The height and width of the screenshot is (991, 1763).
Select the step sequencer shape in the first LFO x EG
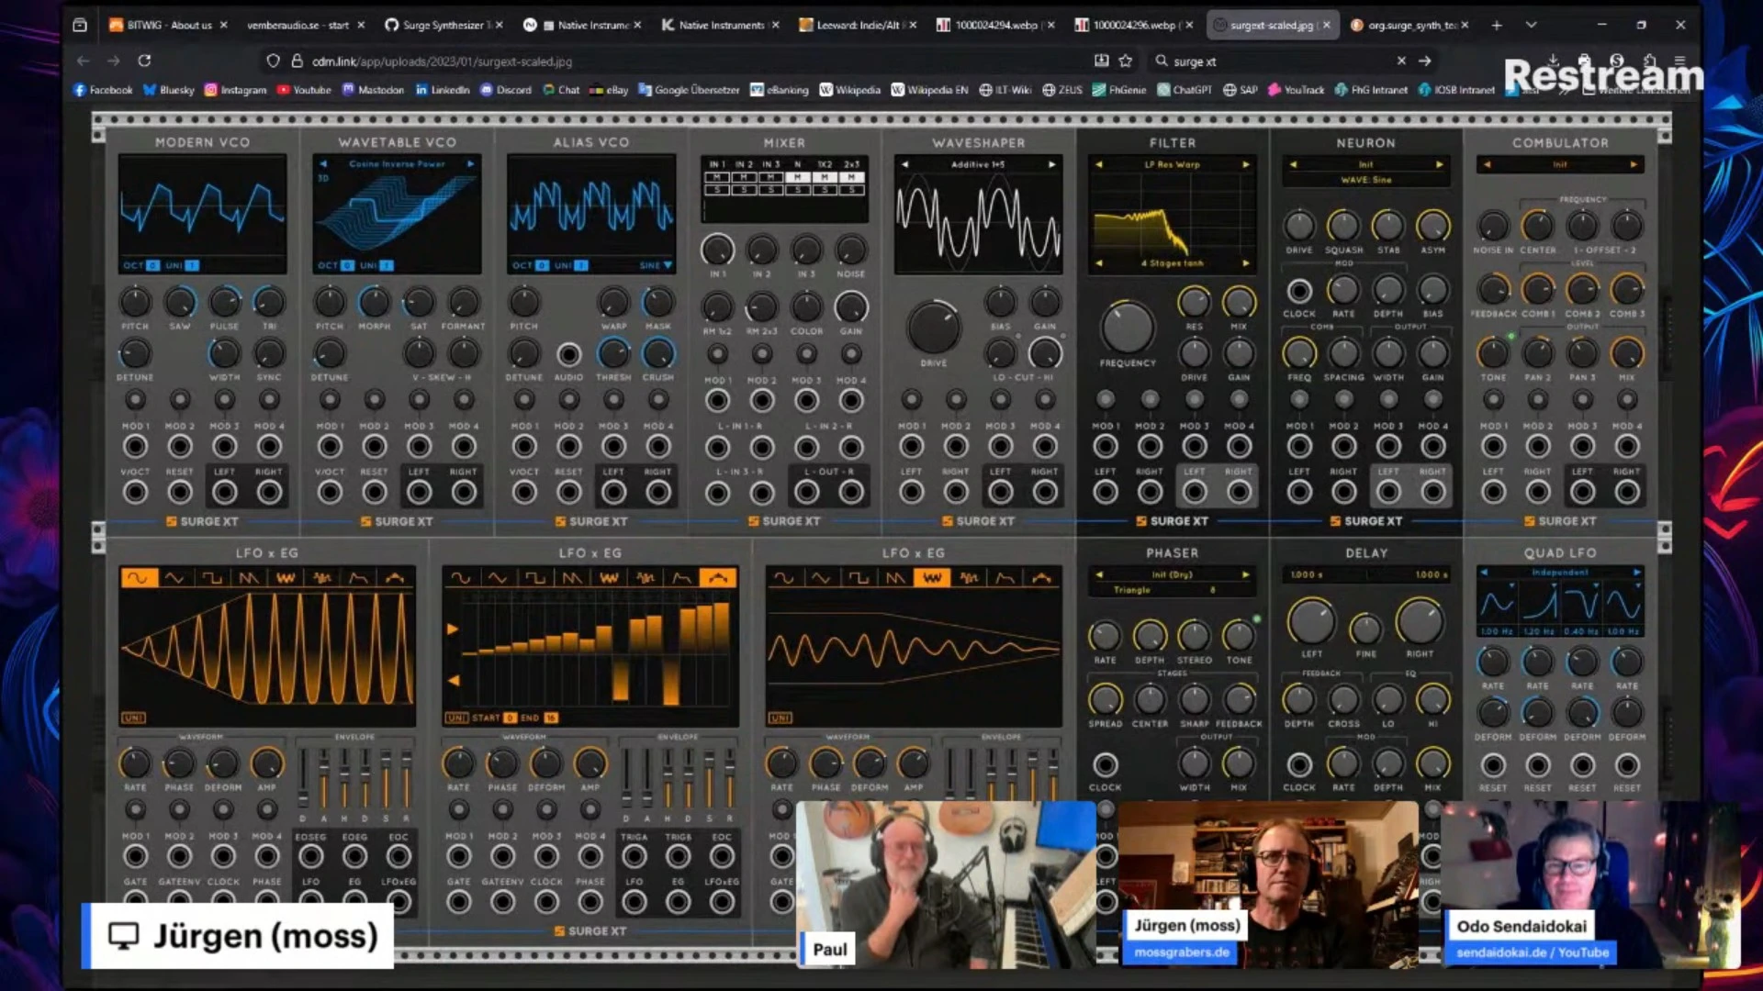[396, 578]
